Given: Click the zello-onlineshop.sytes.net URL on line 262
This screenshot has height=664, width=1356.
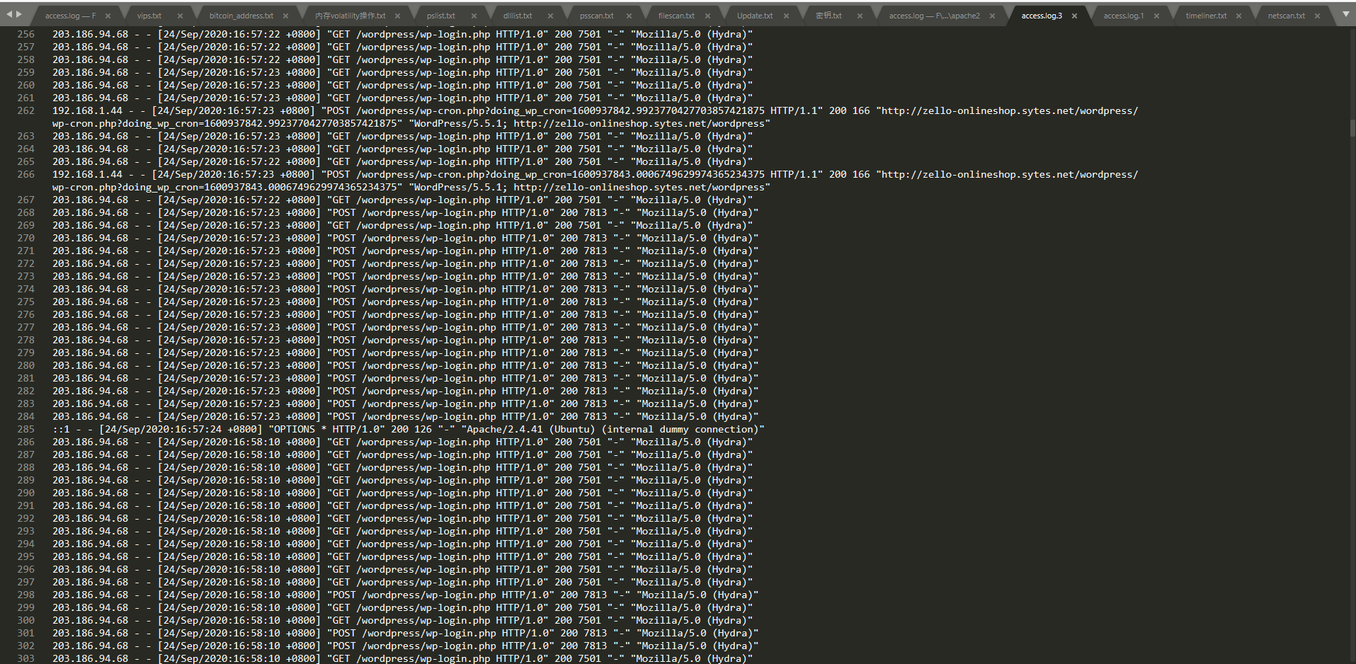Looking at the screenshot, I should [1010, 110].
